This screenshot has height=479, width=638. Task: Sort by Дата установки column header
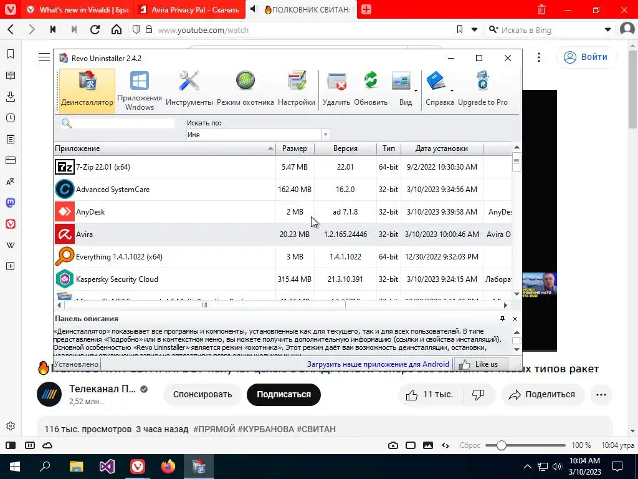click(x=442, y=148)
